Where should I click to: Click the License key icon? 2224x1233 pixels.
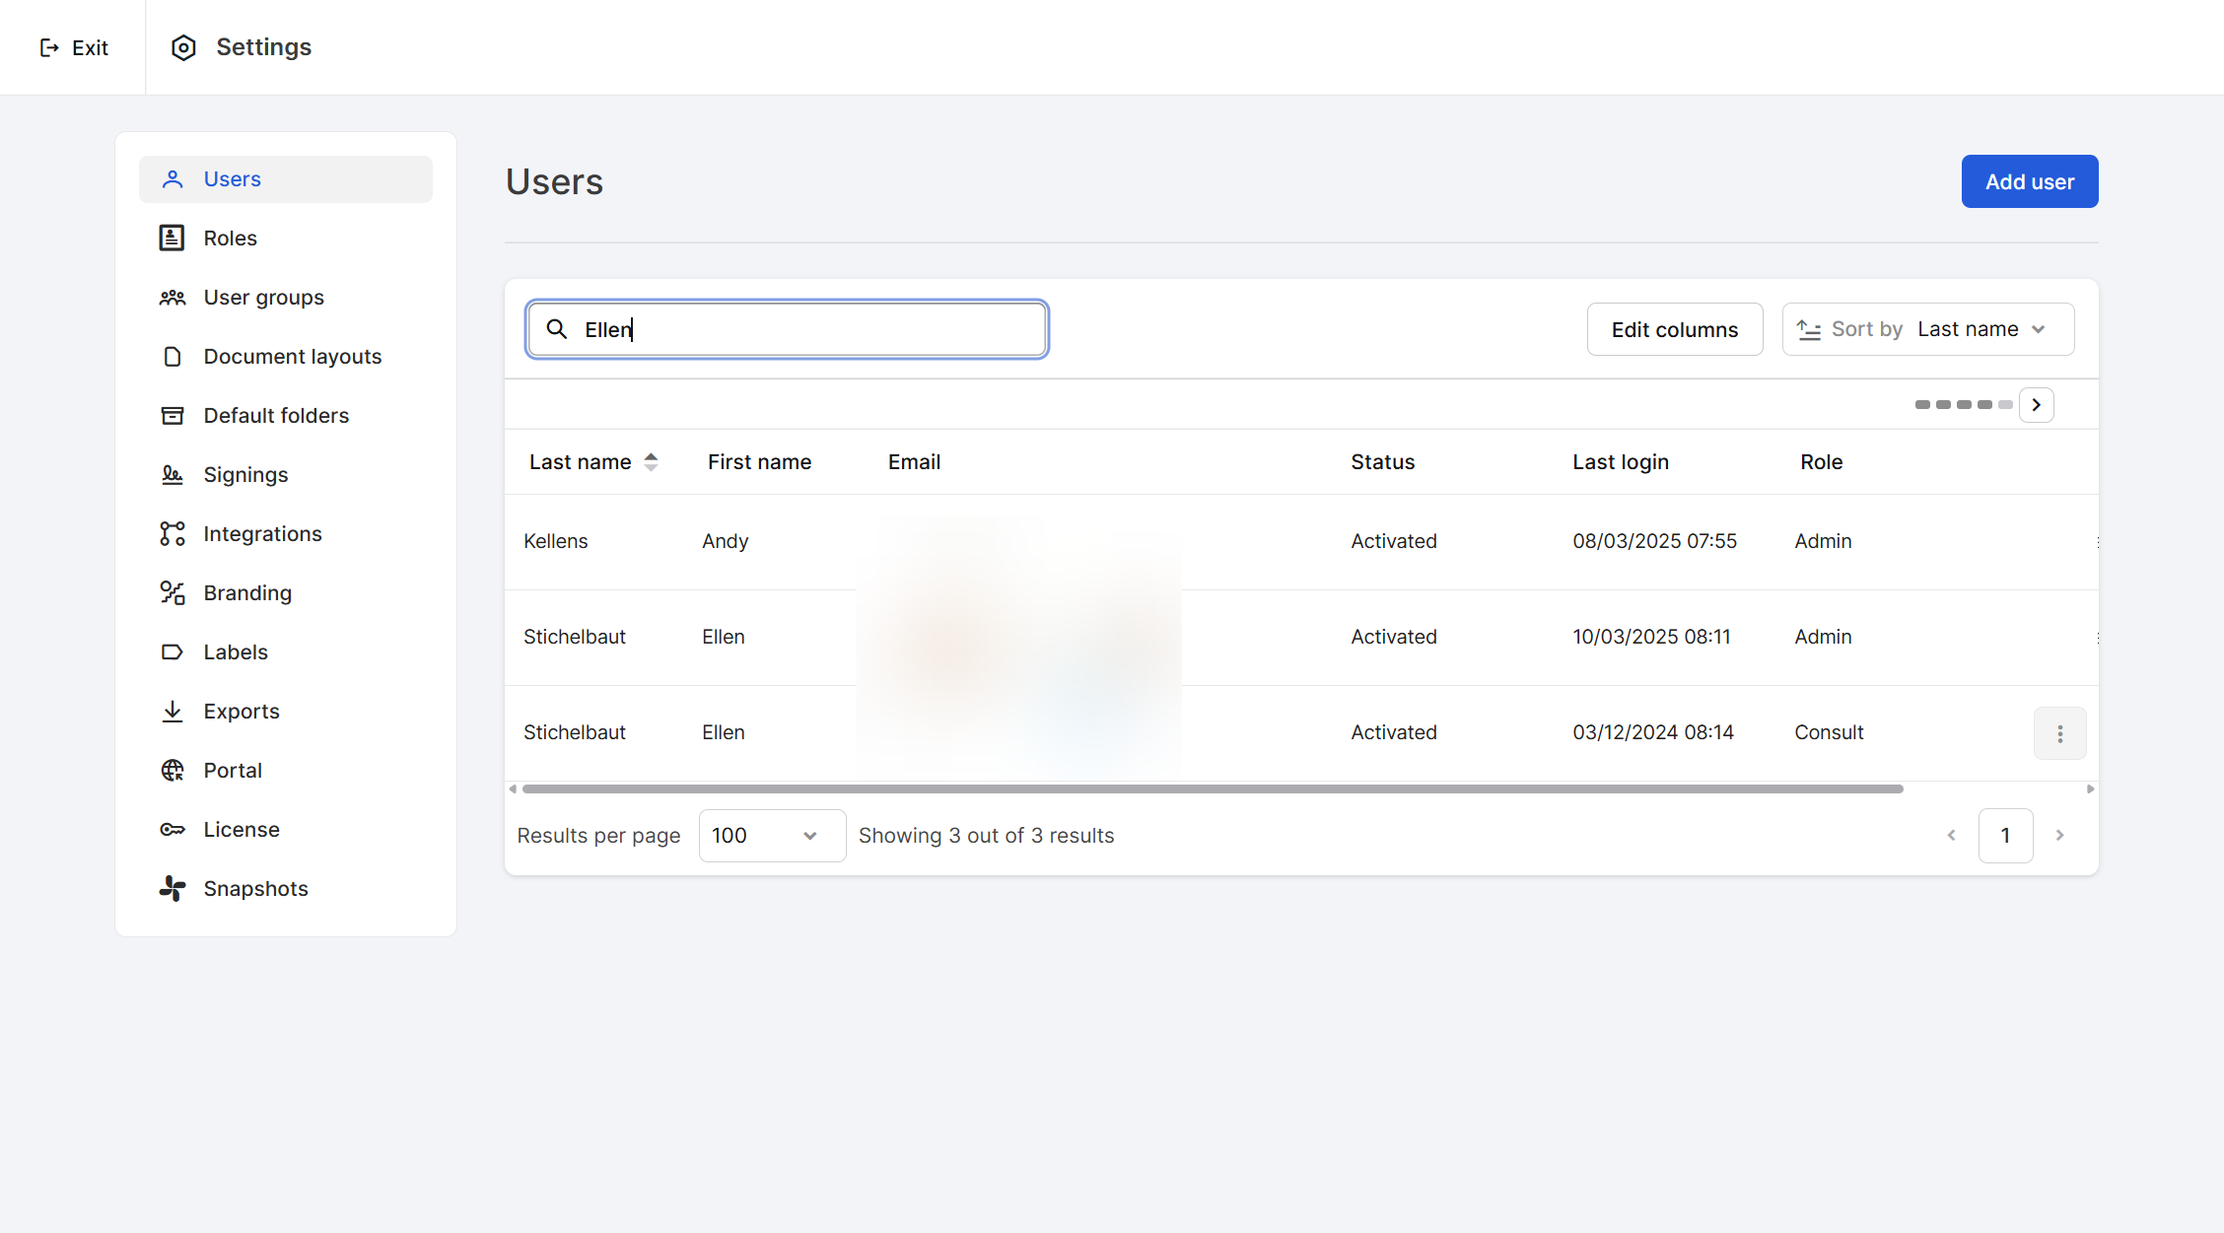pos(172,829)
